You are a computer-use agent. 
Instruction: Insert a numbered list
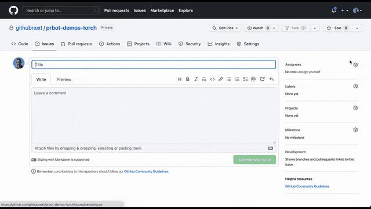(237, 79)
